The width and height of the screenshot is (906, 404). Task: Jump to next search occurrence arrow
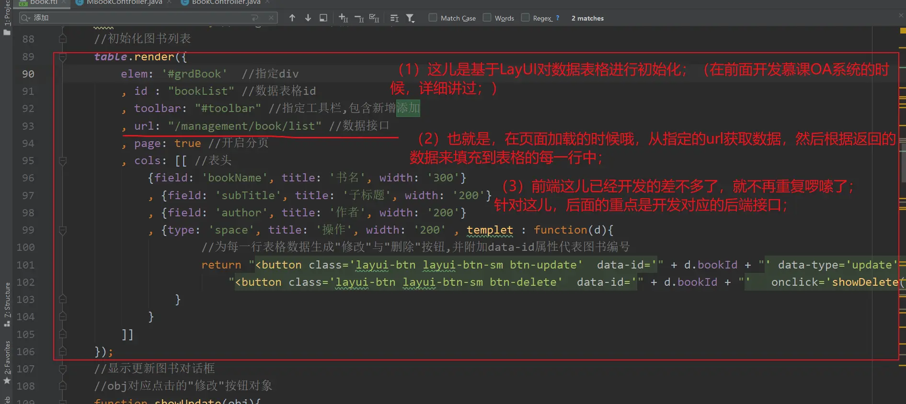[308, 18]
